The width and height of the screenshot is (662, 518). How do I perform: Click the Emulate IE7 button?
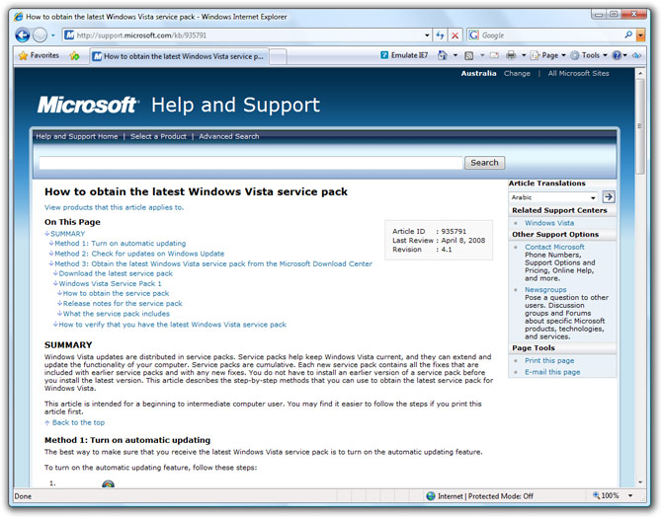pyautogui.click(x=404, y=55)
